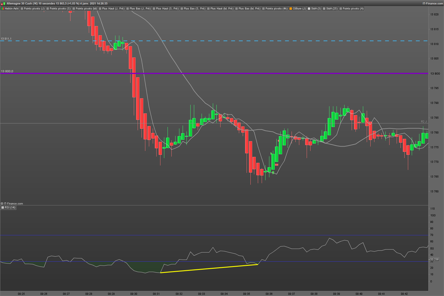This screenshot has width=444, height=296.
Task: Select the yellow RSI divergence trendline
Action: pos(209,268)
